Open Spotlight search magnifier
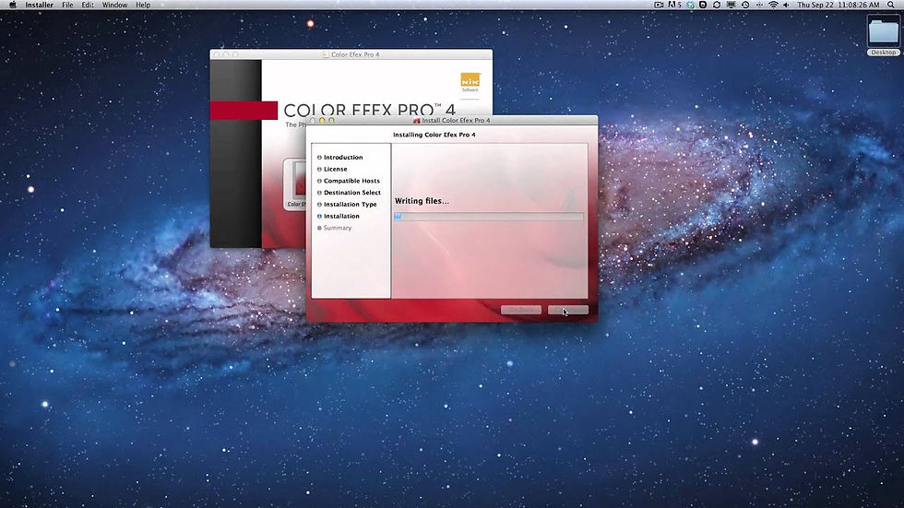Screen dimensions: 904x508 (x=891, y=5)
